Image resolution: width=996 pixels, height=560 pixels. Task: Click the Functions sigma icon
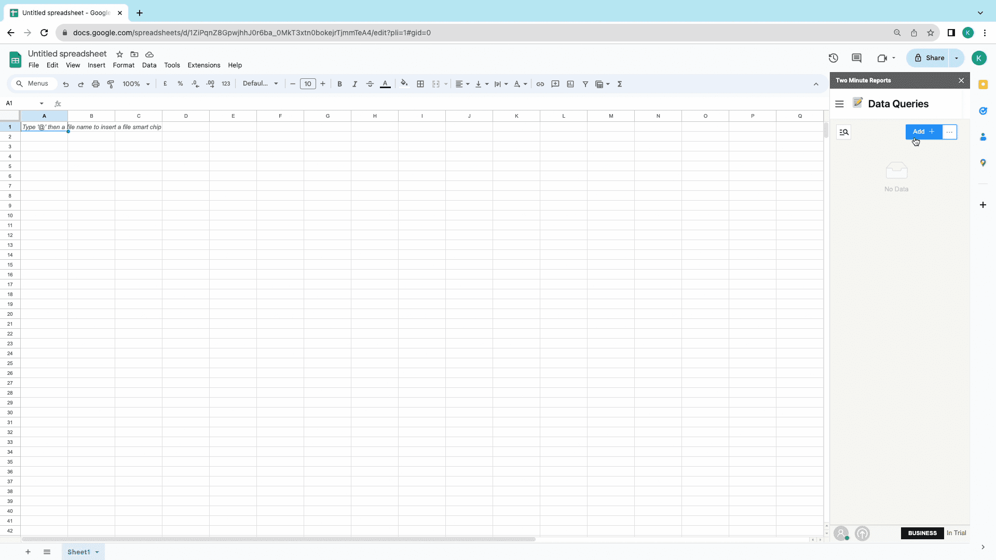coord(620,84)
